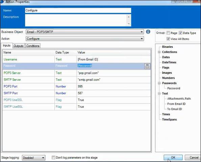Select the Attachments.Path data item
The image size is (201, 162).
tap(179, 99)
